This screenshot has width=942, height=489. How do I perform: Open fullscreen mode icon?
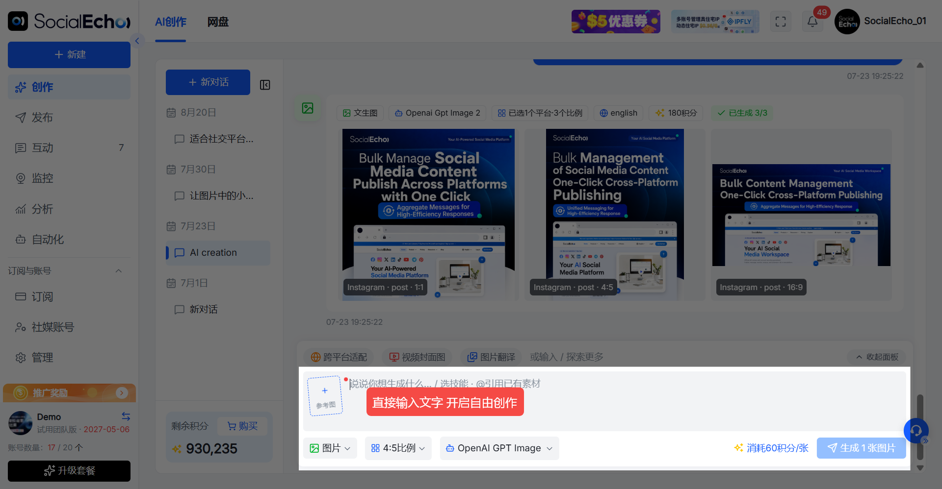pos(781,22)
